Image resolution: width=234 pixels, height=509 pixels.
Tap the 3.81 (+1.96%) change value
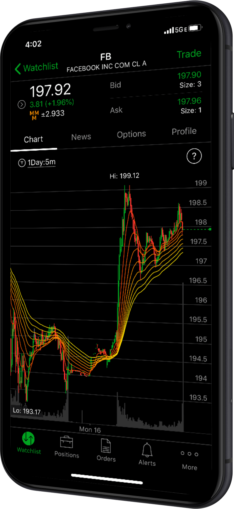pyautogui.click(x=52, y=103)
